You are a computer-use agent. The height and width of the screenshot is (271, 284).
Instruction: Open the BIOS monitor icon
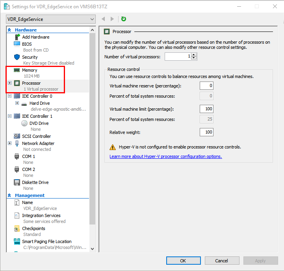17,44
